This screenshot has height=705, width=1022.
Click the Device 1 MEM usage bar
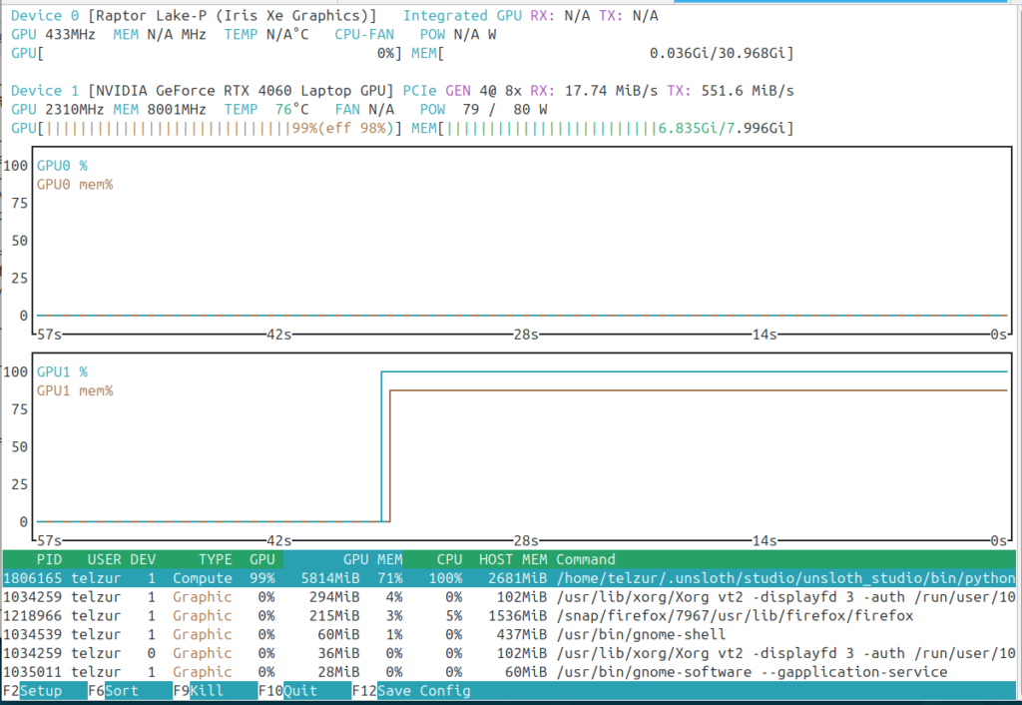pyautogui.click(x=614, y=128)
